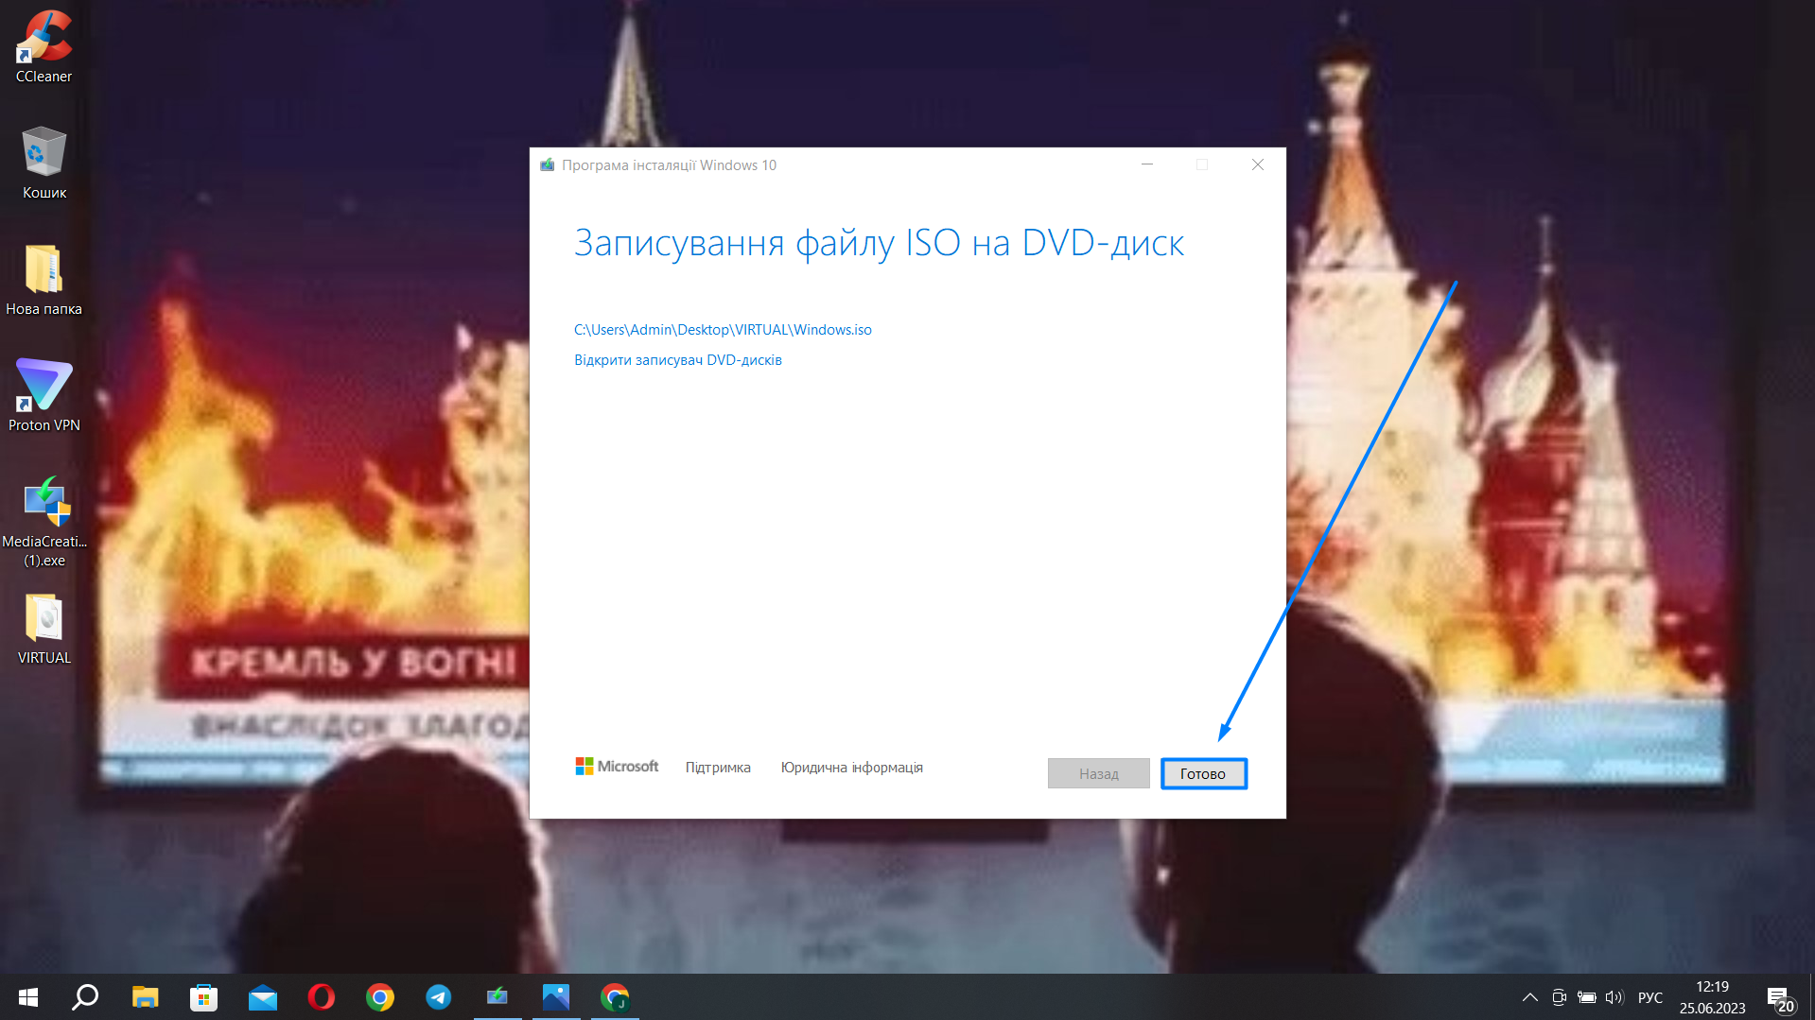Open the Windows Start menu
This screenshot has height=1020, width=1815.
click(28, 996)
